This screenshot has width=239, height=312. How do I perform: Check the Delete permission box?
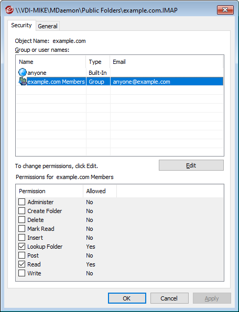pyautogui.click(x=21, y=220)
